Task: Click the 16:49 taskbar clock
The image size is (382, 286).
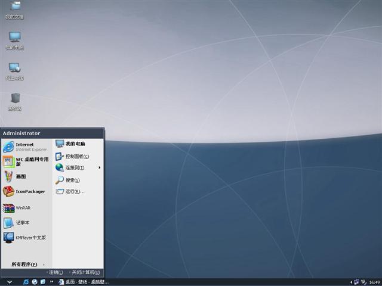Action: pyautogui.click(x=375, y=282)
